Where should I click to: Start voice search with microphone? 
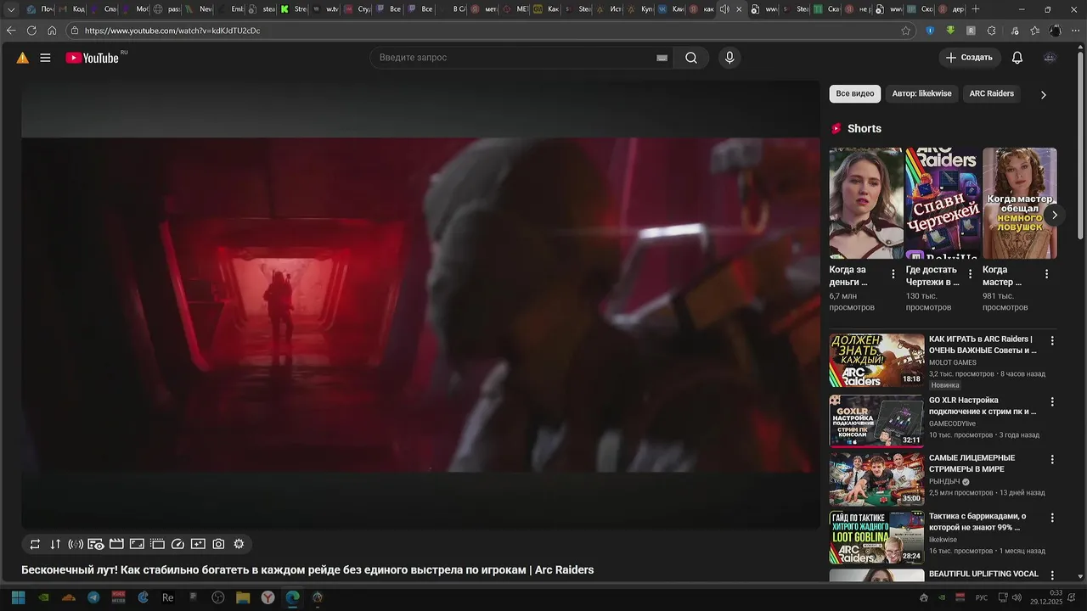point(729,58)
